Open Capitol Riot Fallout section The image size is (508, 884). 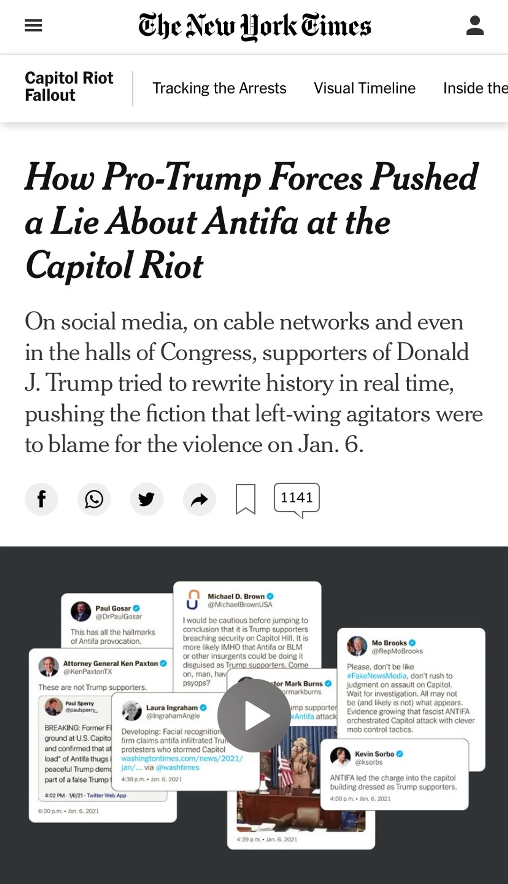[69, 86]
